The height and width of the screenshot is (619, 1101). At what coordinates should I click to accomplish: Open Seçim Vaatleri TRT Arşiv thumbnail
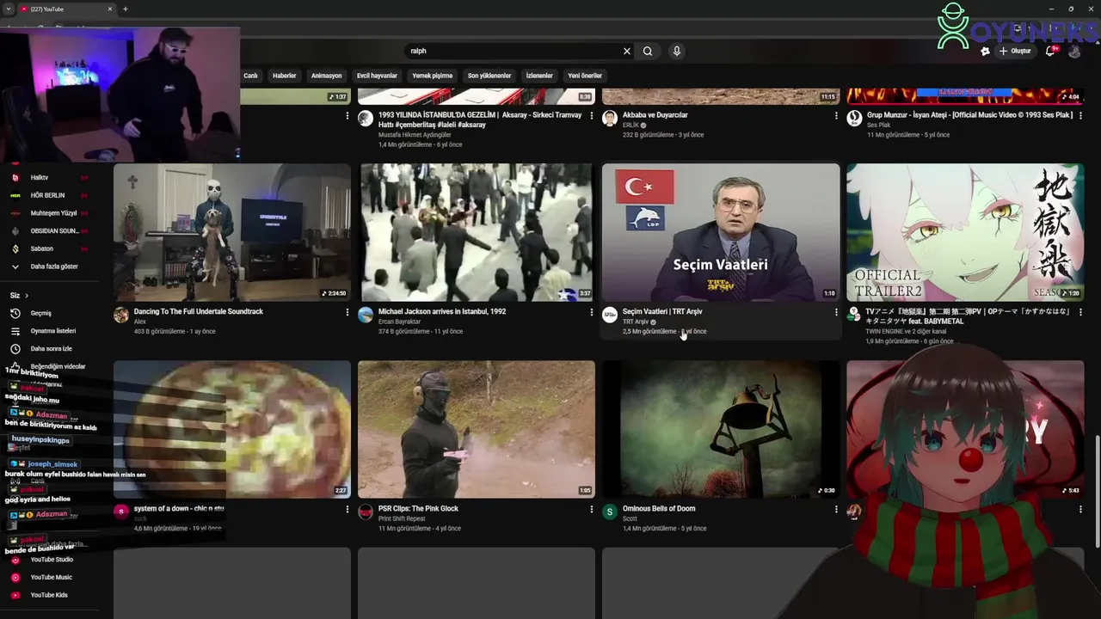[x=721, y=232]
